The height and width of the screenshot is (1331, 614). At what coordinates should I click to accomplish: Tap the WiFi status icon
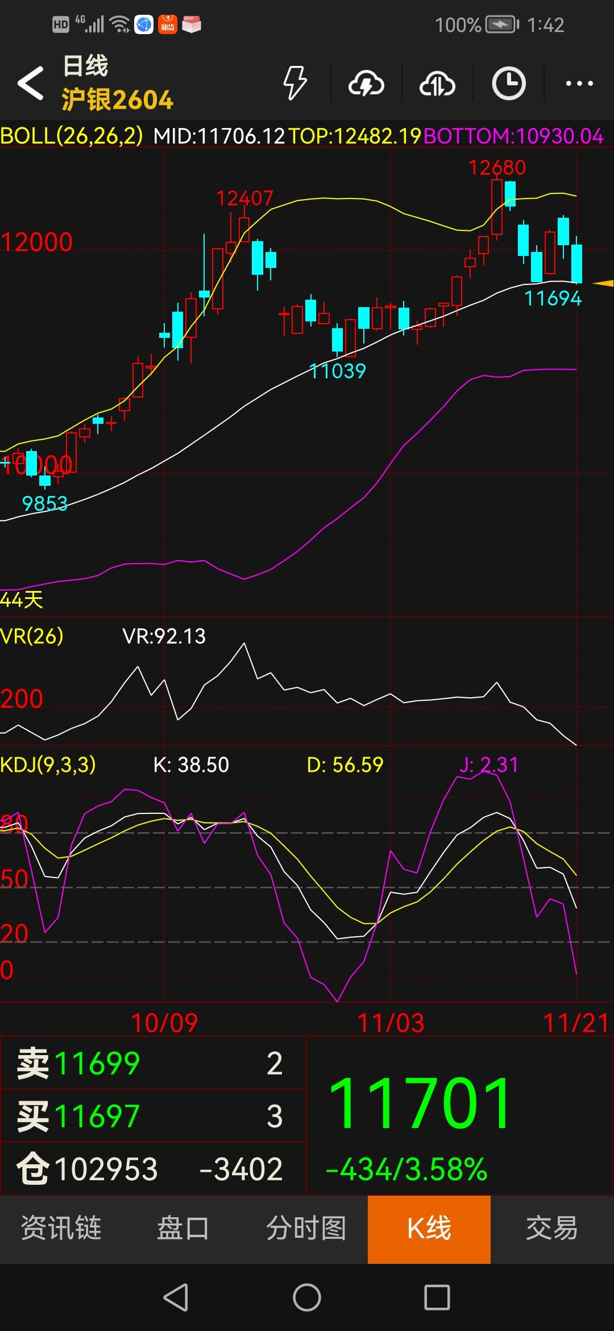[120, 24]
